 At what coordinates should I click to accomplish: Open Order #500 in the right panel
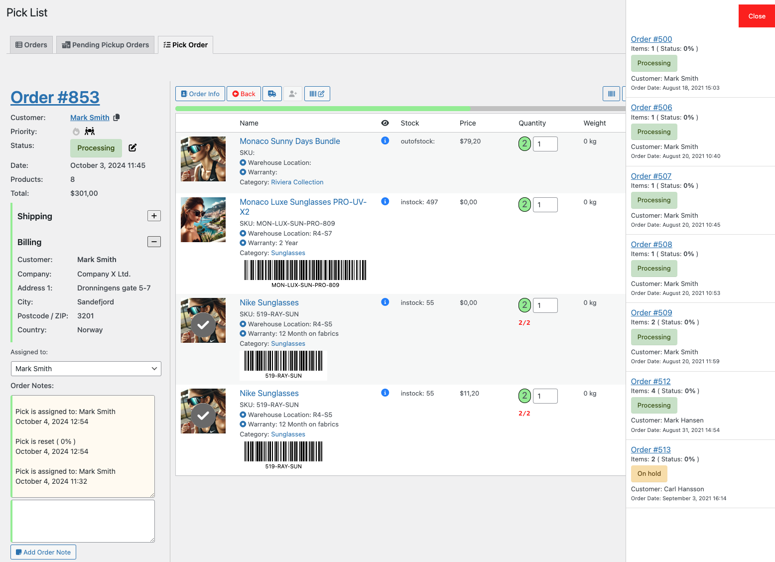point(651,39)
